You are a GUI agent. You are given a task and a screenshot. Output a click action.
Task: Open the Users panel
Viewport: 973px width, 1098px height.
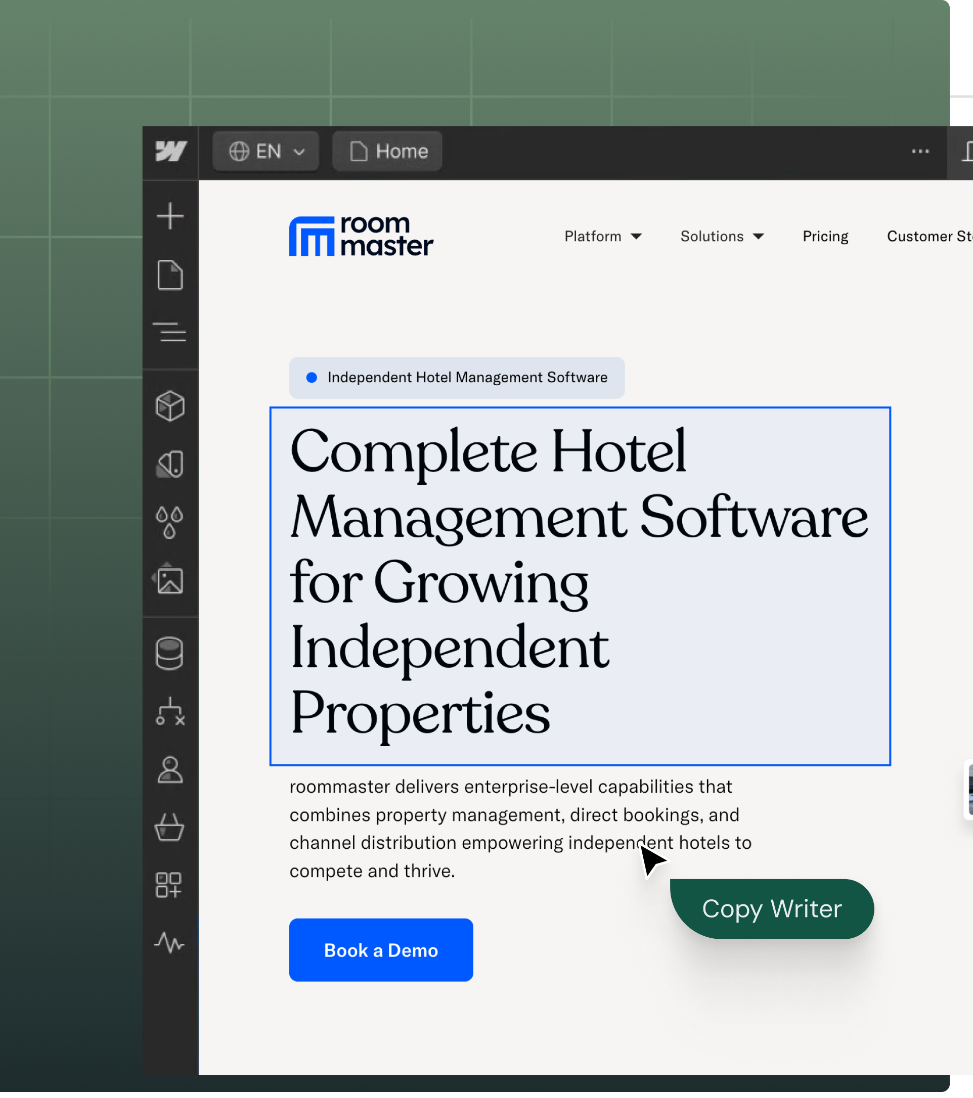pyautogui.click(x=170, y=770)
